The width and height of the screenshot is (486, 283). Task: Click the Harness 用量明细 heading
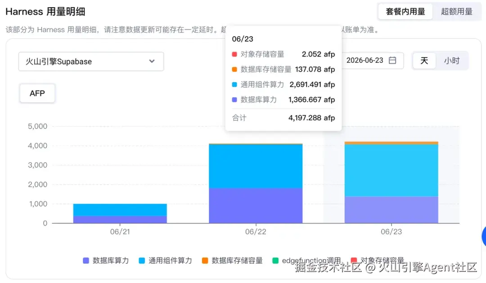point(45,11)
